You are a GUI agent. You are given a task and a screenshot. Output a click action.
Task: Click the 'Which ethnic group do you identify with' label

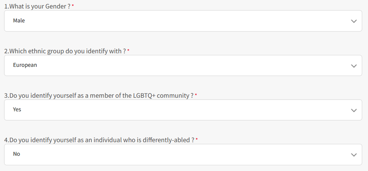[65, 51]
